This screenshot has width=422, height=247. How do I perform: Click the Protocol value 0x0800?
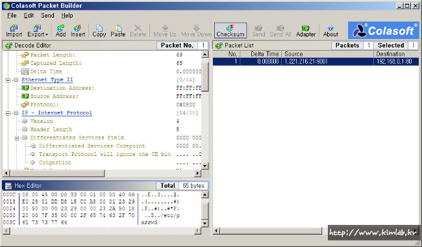tap(186, 105)
